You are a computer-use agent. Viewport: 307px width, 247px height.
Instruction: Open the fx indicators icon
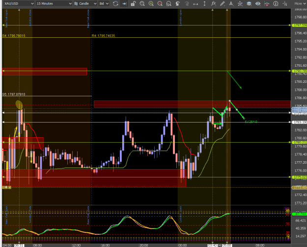213,3
